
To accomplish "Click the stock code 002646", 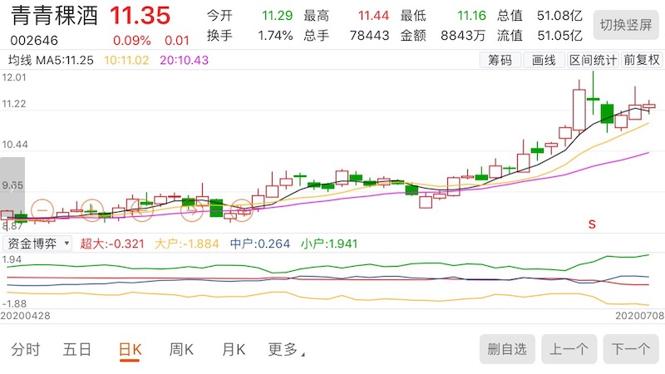I will pos(34,41).
